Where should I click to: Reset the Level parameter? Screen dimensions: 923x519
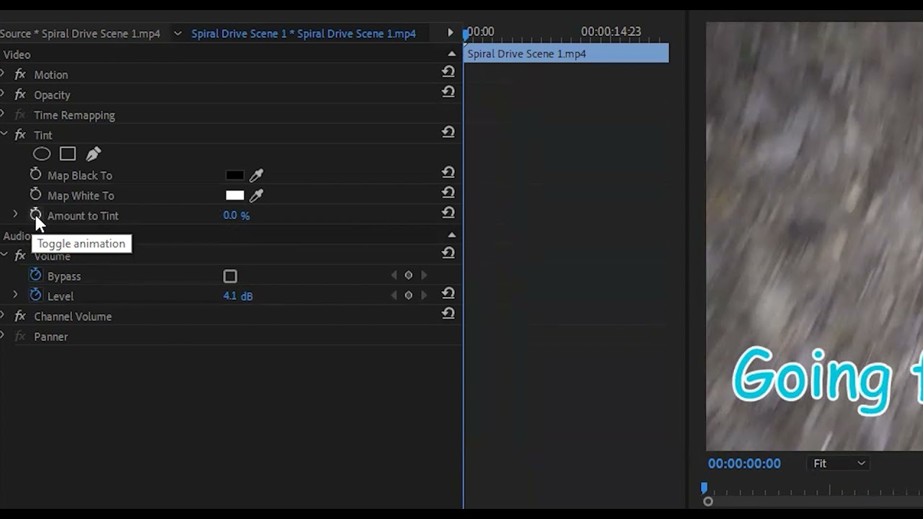448,293
